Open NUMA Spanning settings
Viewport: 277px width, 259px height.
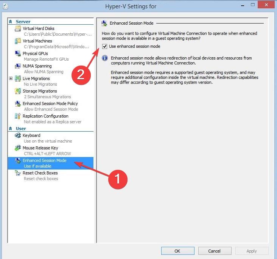[x=37, y=66]
